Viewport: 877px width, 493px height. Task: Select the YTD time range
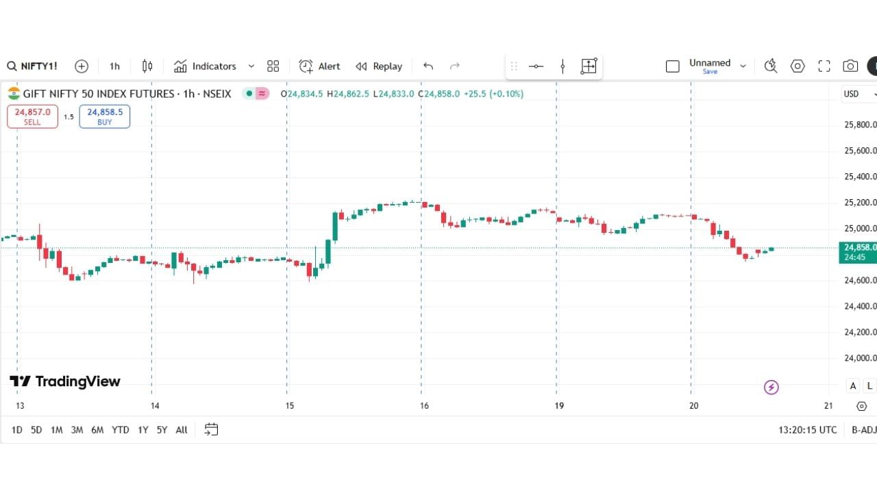[x=120, y=430]
